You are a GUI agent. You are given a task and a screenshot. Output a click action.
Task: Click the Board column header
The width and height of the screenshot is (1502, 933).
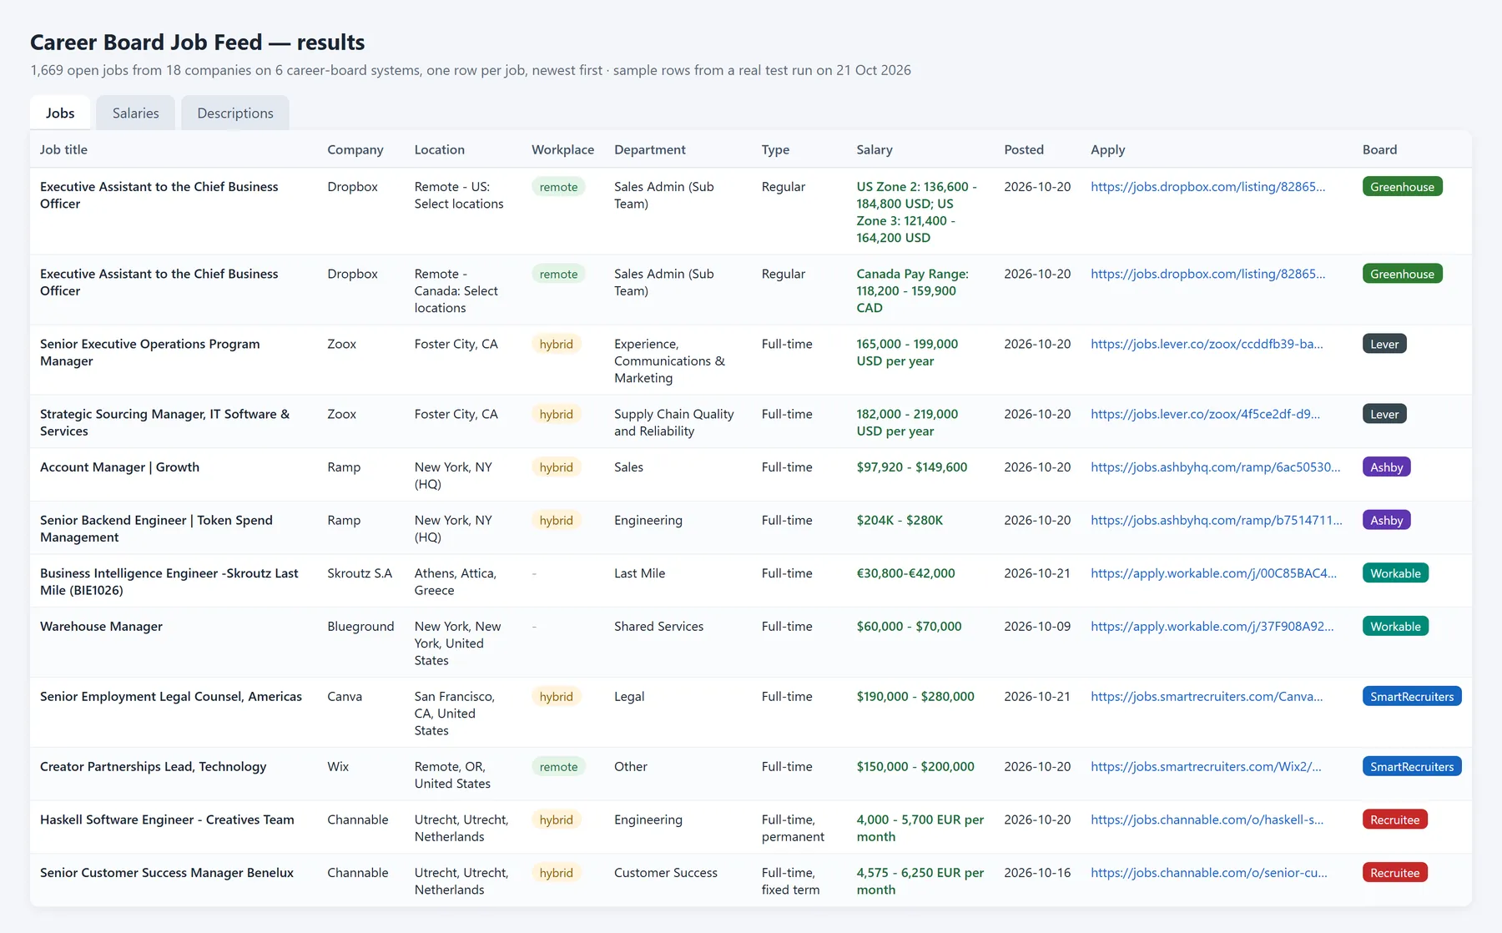[1379, 149]
